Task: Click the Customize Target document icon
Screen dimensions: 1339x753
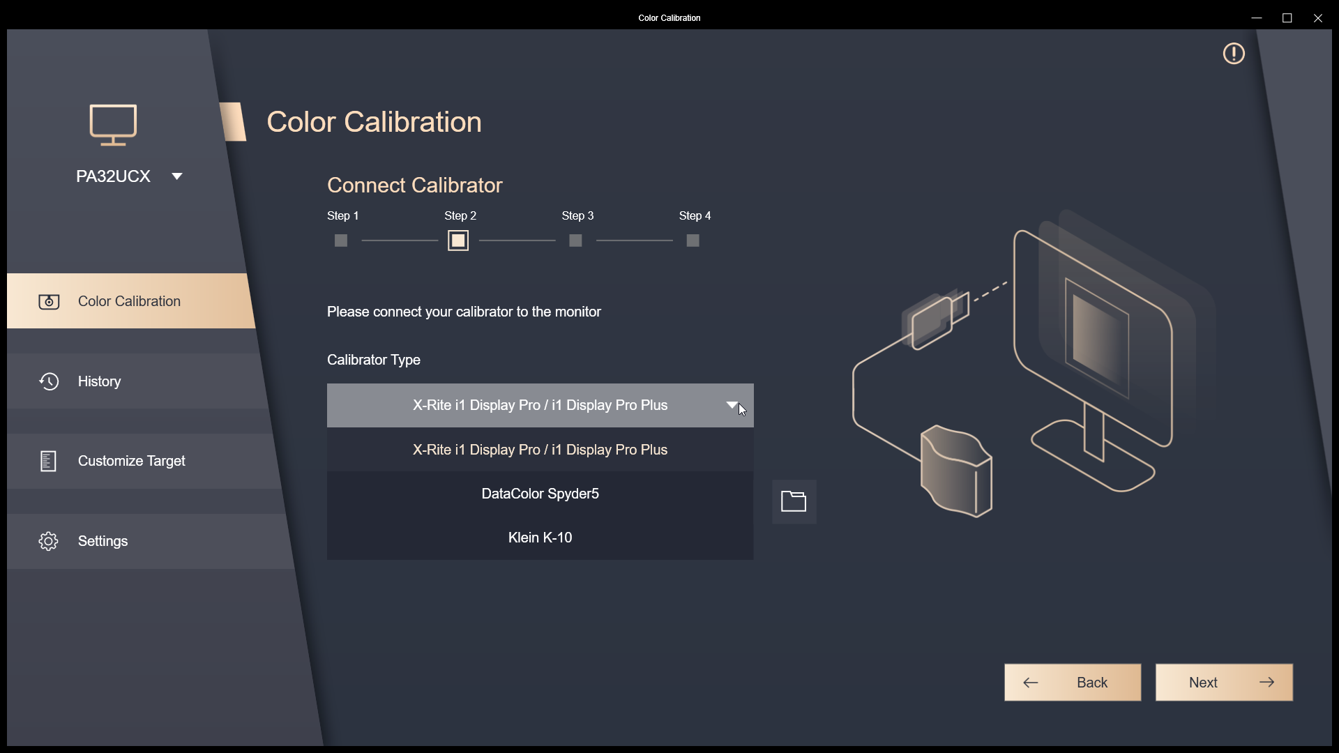Action: point(48,461)
